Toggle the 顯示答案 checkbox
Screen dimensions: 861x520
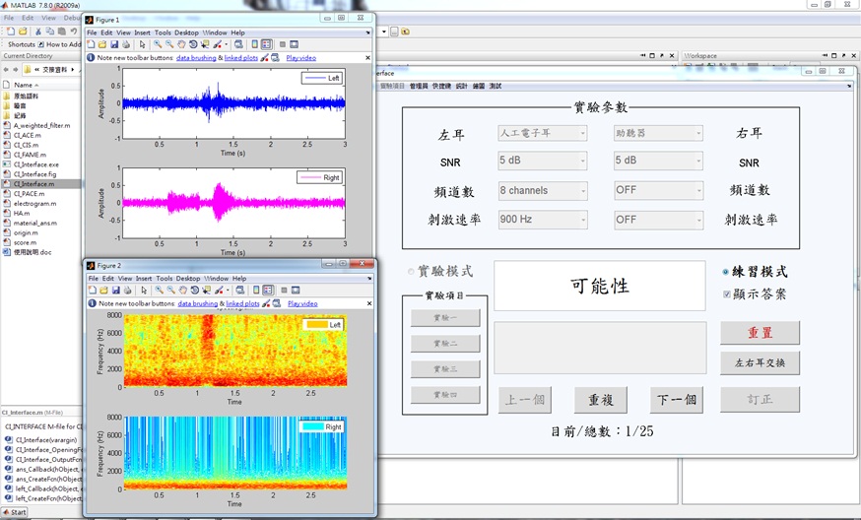point(727,293)
